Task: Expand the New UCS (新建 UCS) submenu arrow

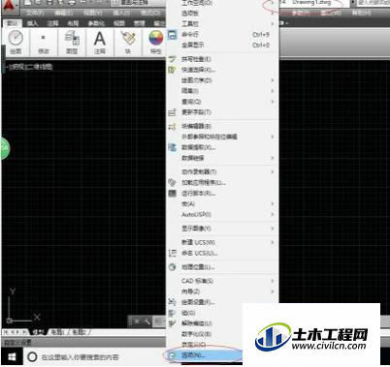Action: [273, 242]
